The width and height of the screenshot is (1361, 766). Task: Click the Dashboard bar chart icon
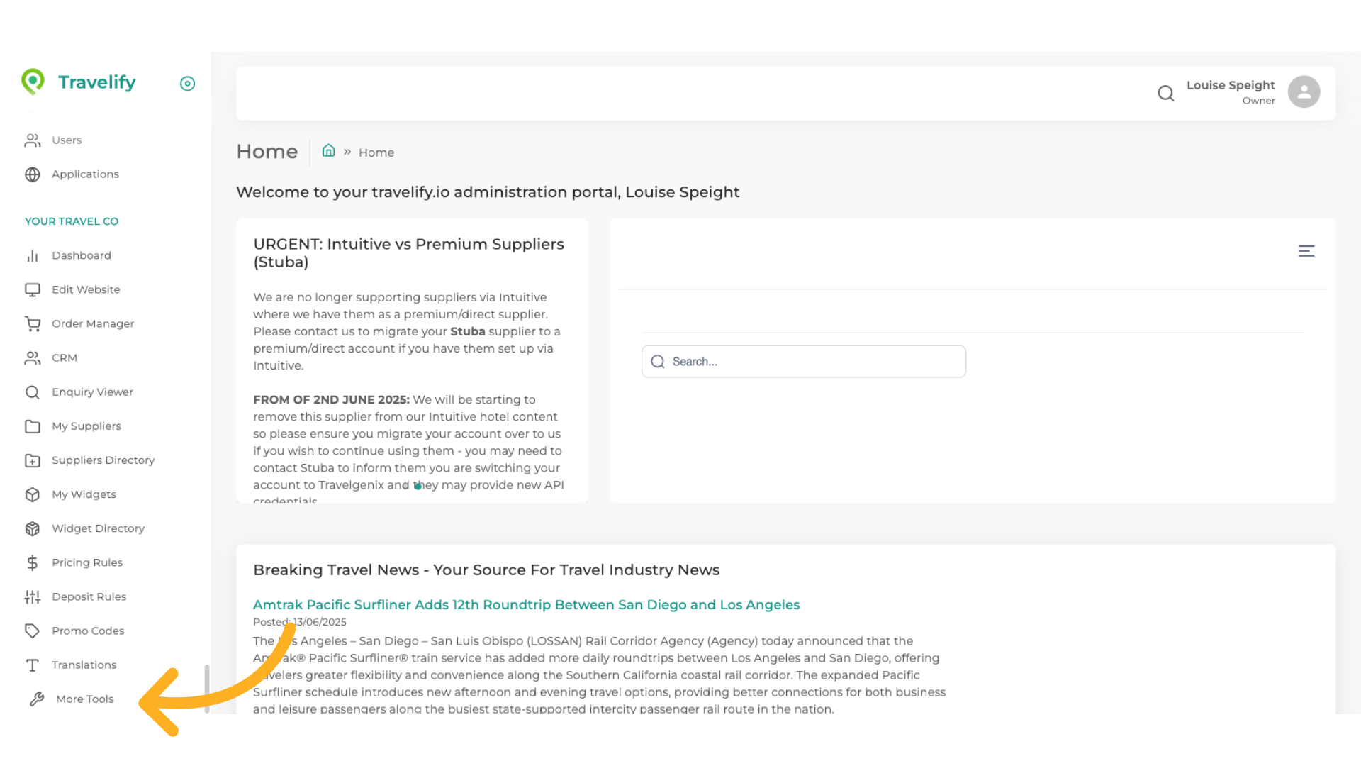(33, 256)
